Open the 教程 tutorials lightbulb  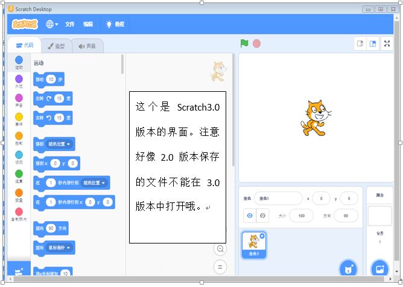(x=115, y=24)
